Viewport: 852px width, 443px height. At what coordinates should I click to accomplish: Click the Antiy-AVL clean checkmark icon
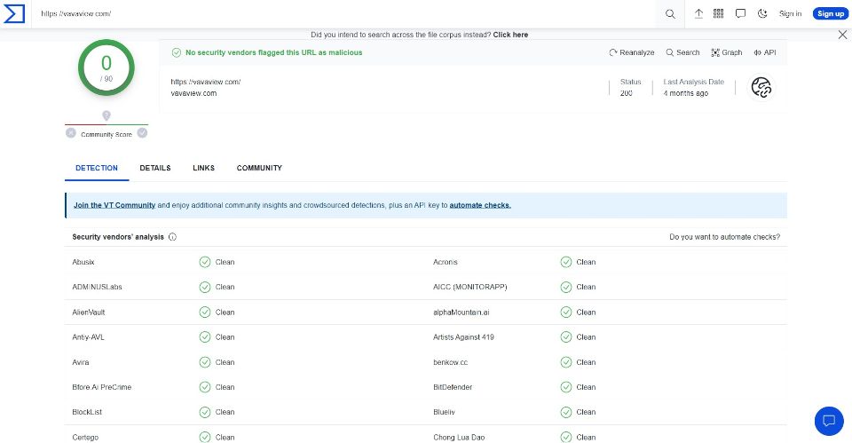(205, 337)
